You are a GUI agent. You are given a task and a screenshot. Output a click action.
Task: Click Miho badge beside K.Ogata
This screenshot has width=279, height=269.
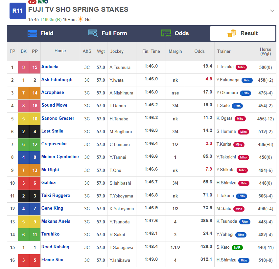tap(240, 119)
